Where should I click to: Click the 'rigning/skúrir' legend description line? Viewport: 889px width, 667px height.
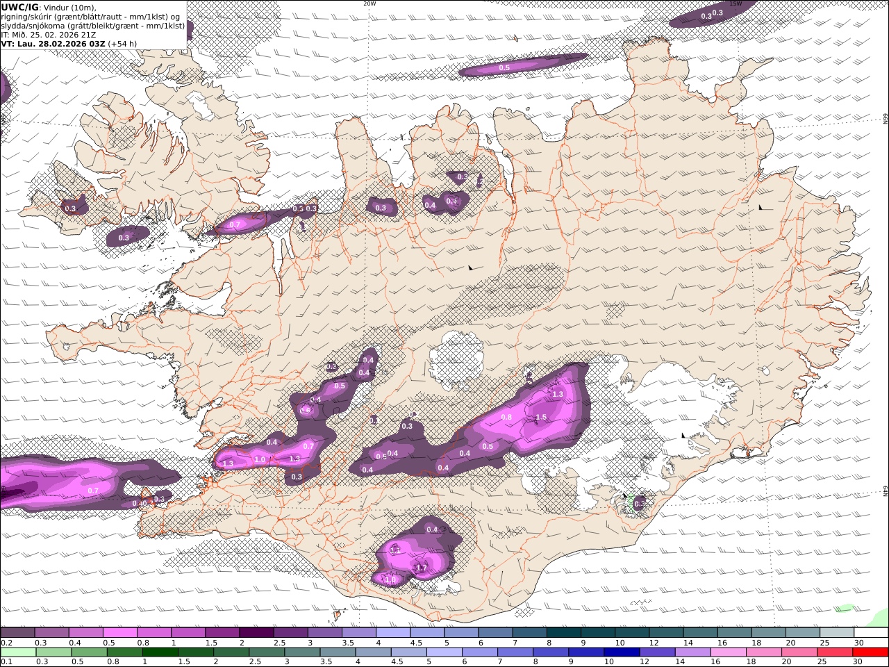(x=91, y=16)
